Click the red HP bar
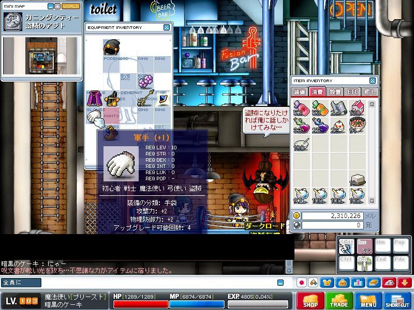The image size is (414, 310). (141, 304)
